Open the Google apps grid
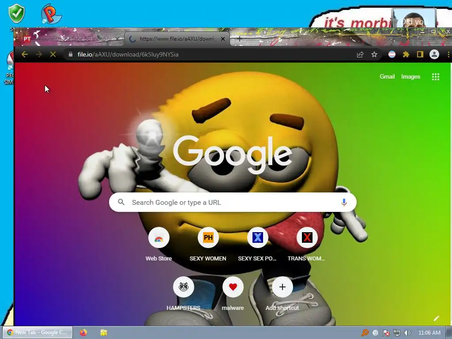This screenshot has width=452, height=339. [436, 77]
